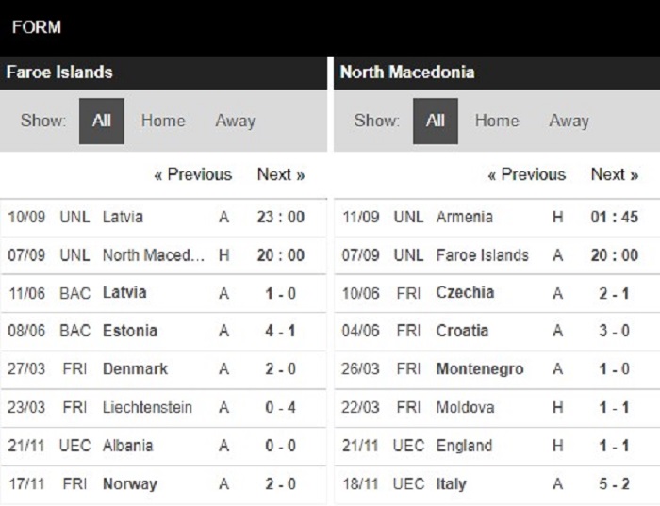Open the England 1 - 1 UEC match
This screenshot has height=506, width=660.
pyautogui.click(x=497, y=446)
